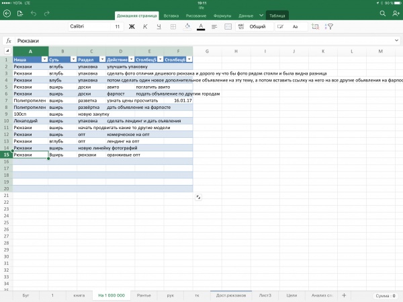Select cell лендинг на опт

coord(120,141)
